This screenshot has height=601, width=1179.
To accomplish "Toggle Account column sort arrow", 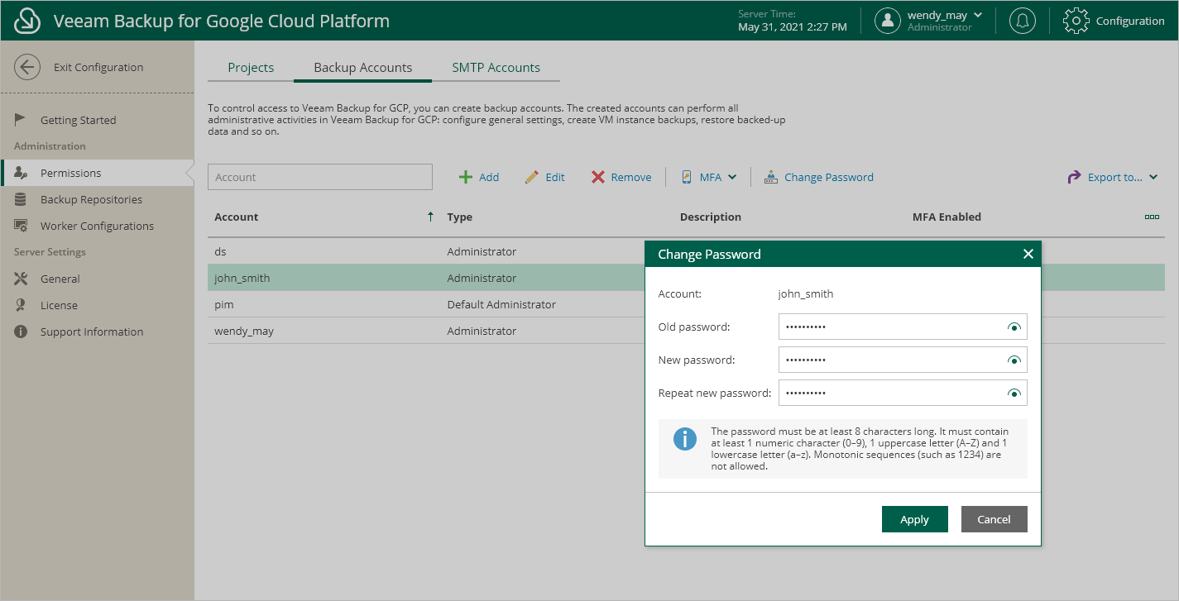I will click(x=430, y=217).
